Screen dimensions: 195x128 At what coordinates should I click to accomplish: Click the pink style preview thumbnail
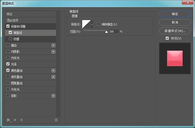pyautogui.click(x=175, y=59)
